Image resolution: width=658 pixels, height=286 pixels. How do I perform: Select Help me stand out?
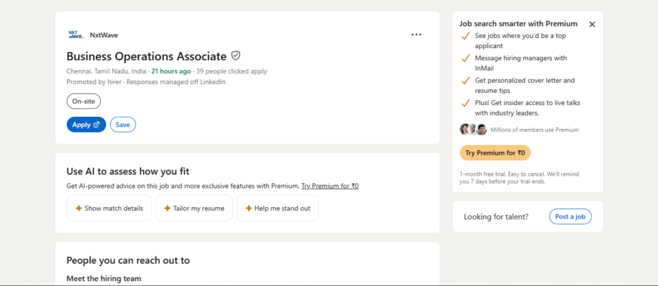278,208
